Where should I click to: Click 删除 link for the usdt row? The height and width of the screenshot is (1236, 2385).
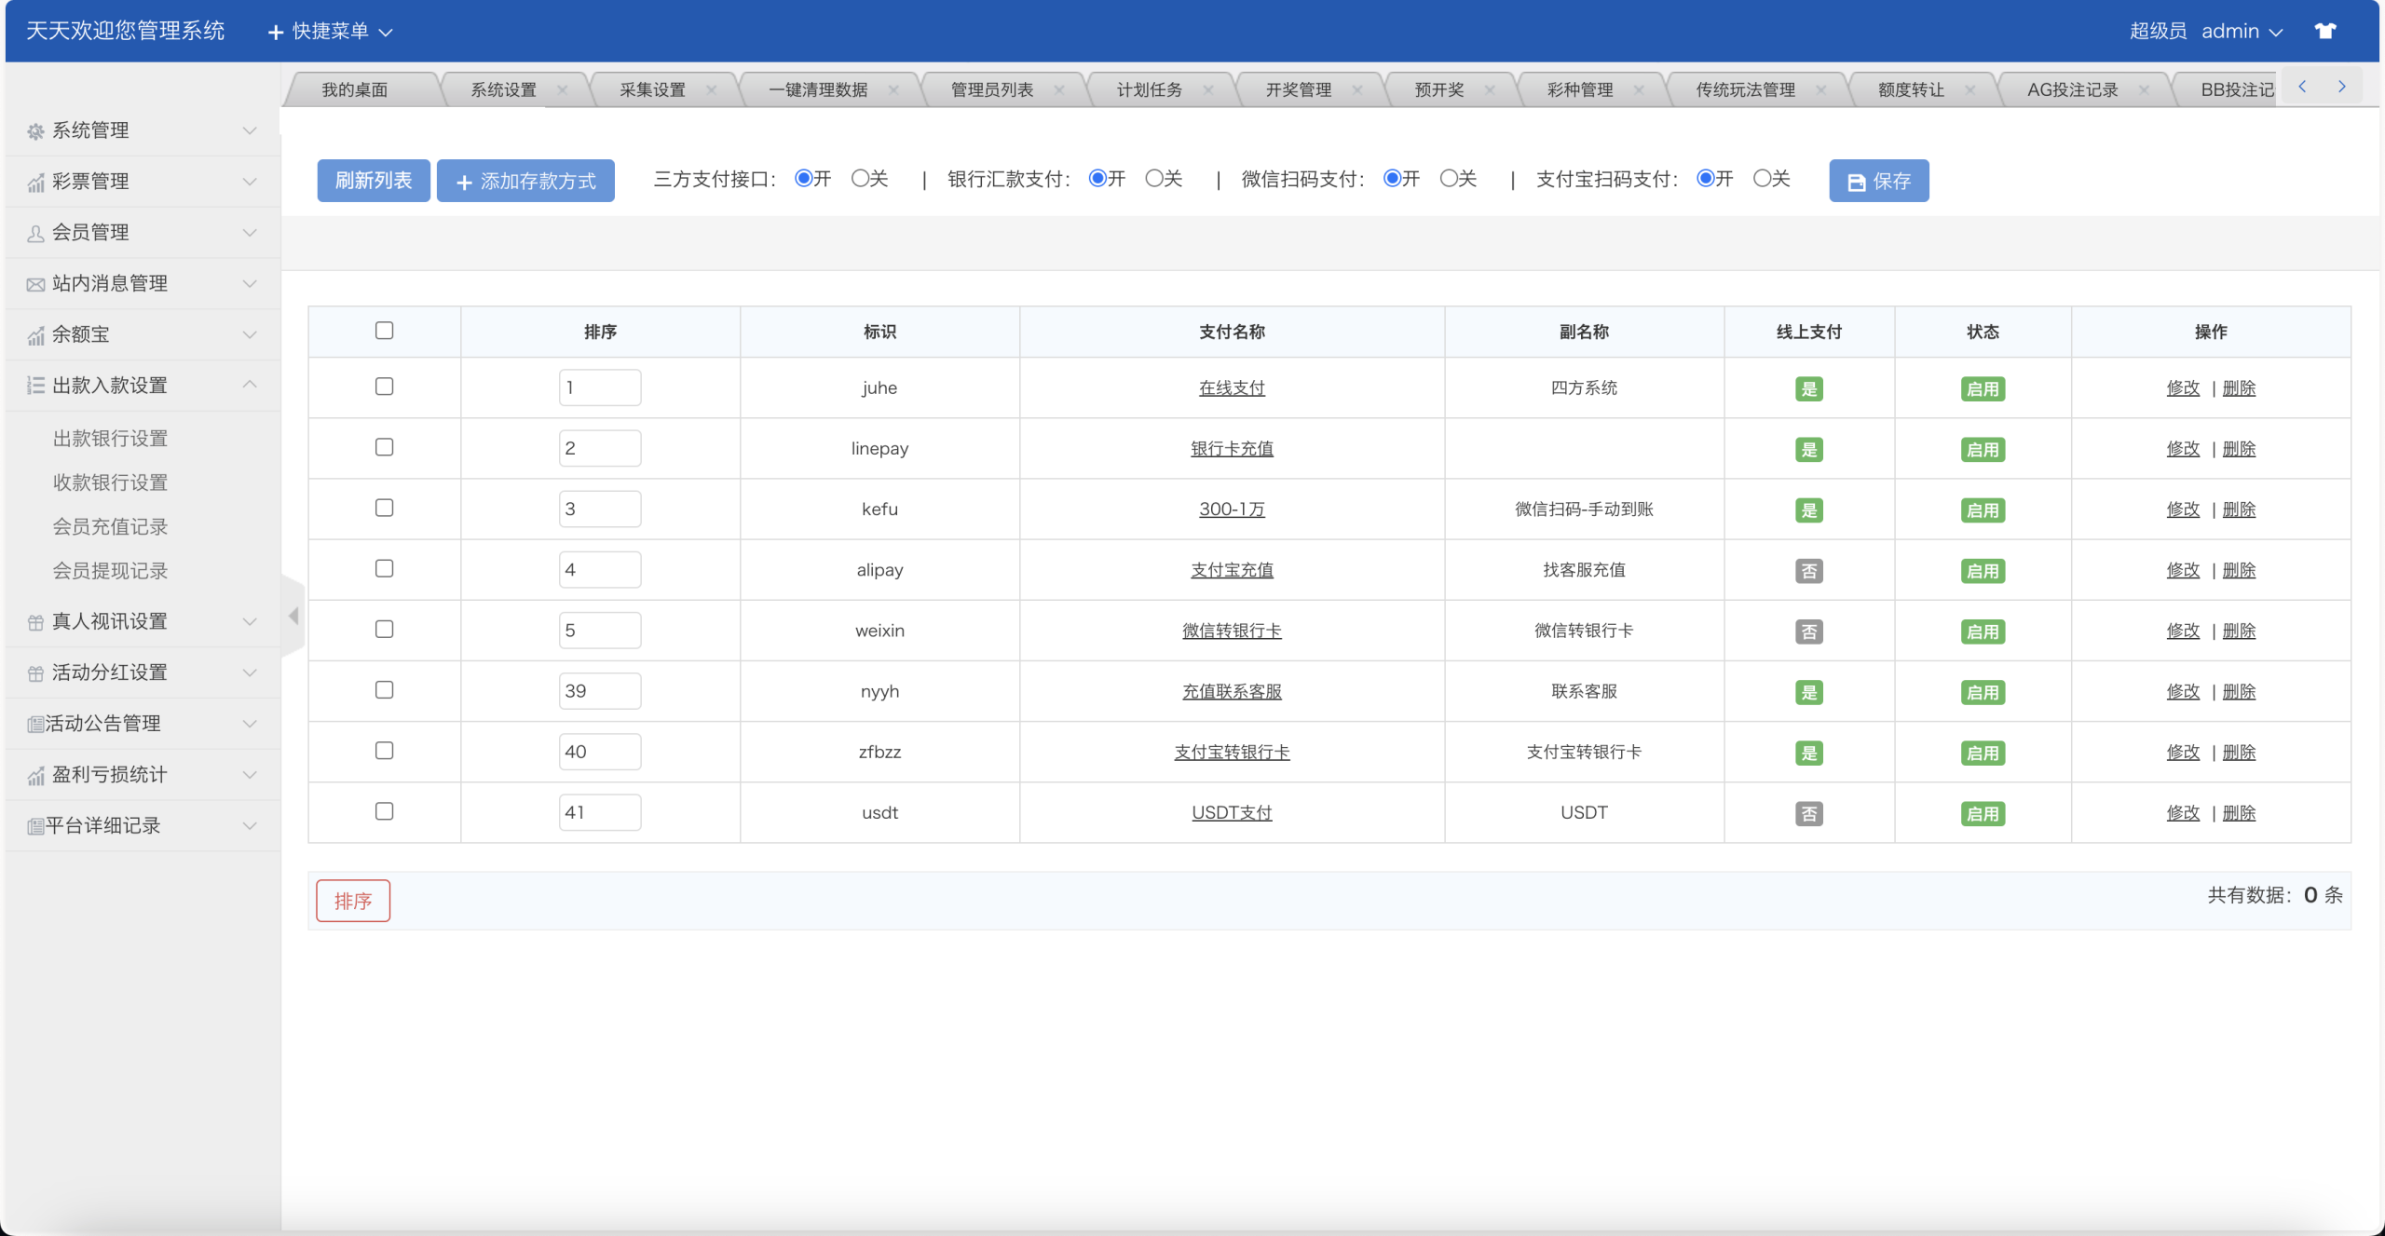point(2239,812)
